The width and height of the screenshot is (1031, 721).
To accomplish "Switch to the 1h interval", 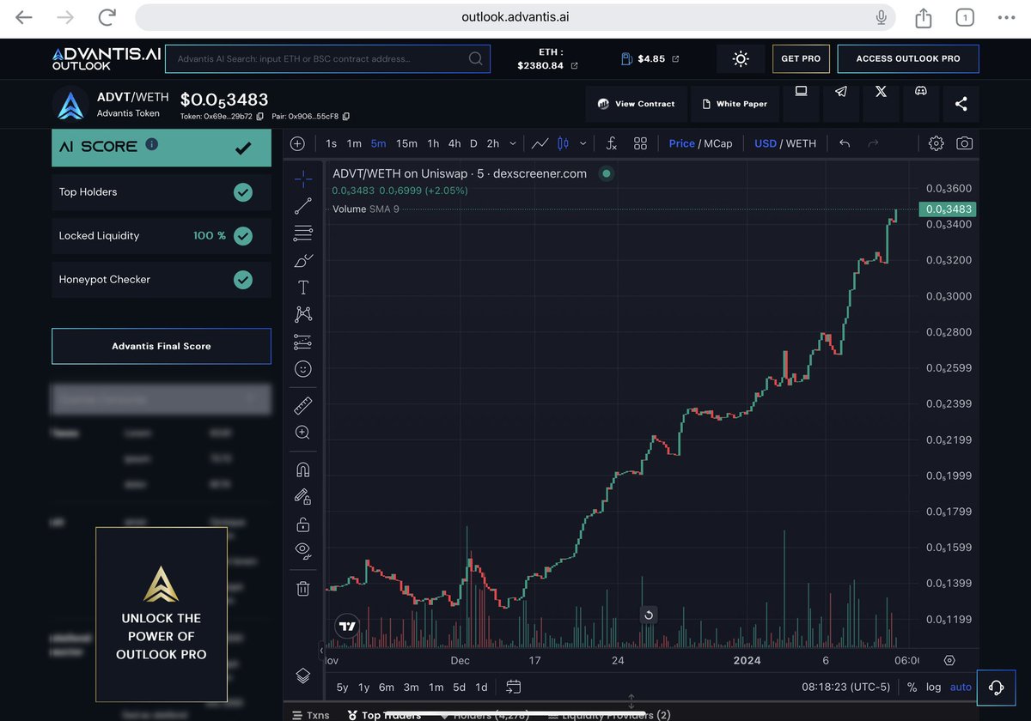I will [x=433, y=143].
